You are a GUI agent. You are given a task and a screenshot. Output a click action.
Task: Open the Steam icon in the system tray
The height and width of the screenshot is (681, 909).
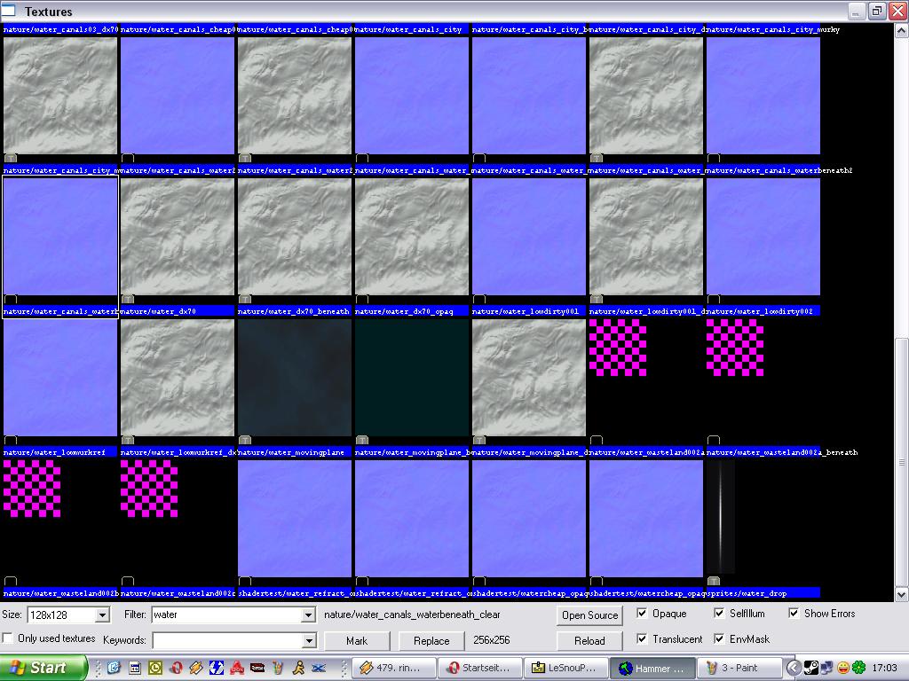811,668
